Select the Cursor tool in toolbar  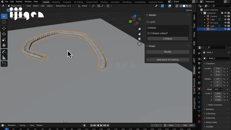tap(4, 22)
